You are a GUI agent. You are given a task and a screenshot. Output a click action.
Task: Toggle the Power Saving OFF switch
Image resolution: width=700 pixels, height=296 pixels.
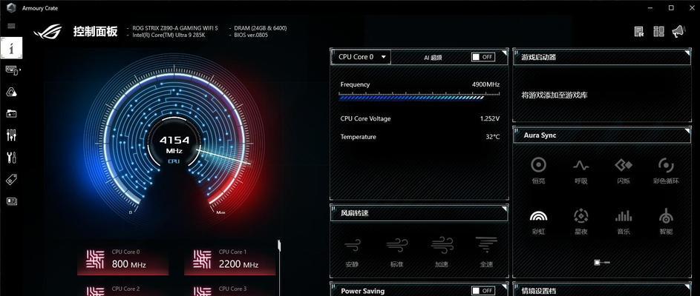pos(483,291)
